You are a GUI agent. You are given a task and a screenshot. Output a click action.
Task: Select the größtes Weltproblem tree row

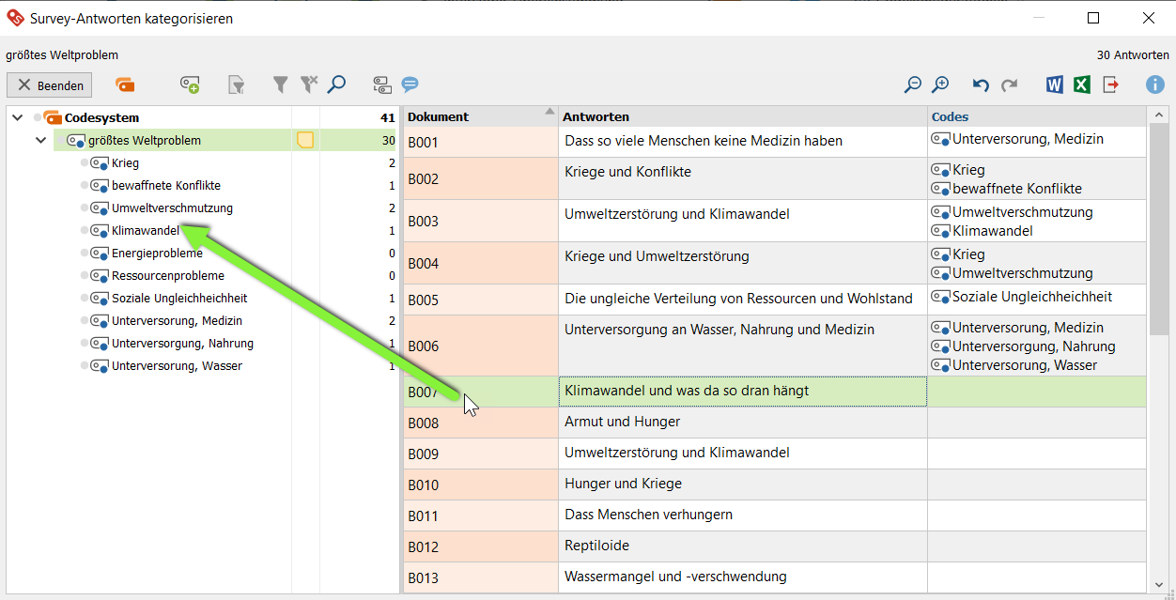pos(225,141)
